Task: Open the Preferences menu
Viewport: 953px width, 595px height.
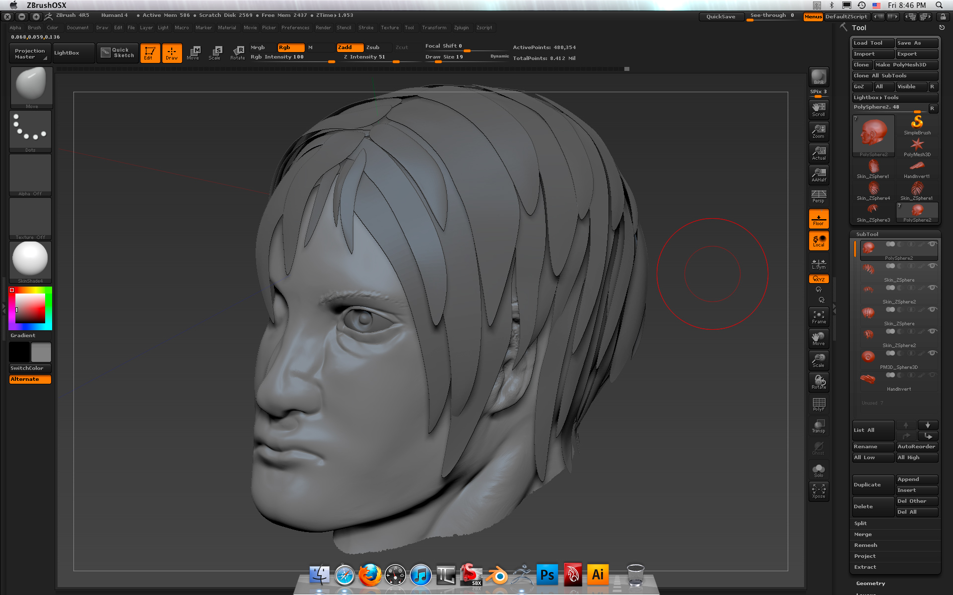Action: click(295, 28)
